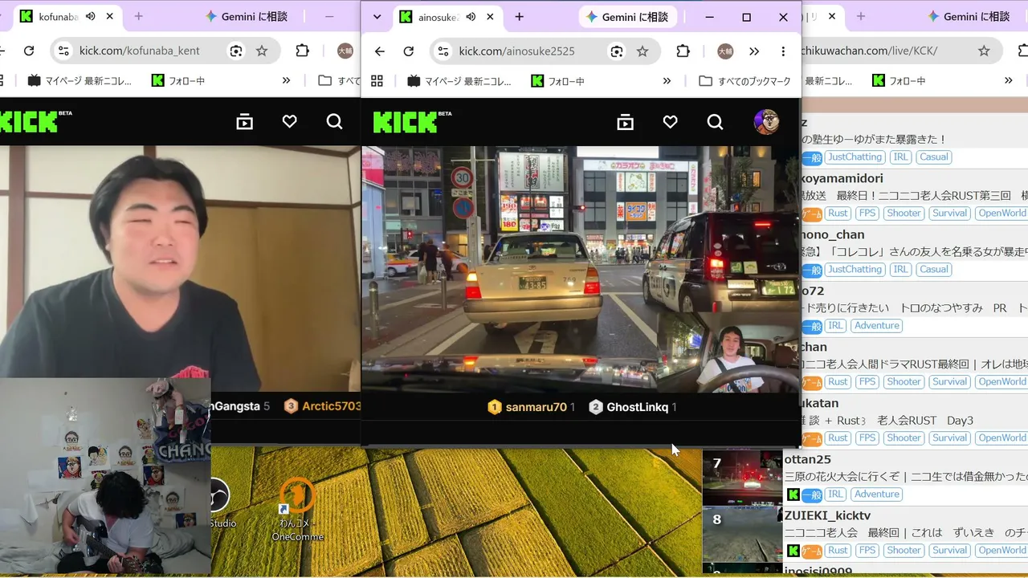Expand bookmarks overflow in chikuwachan window
This screenshot has height=578, width=1028.
coord(1009,80)
